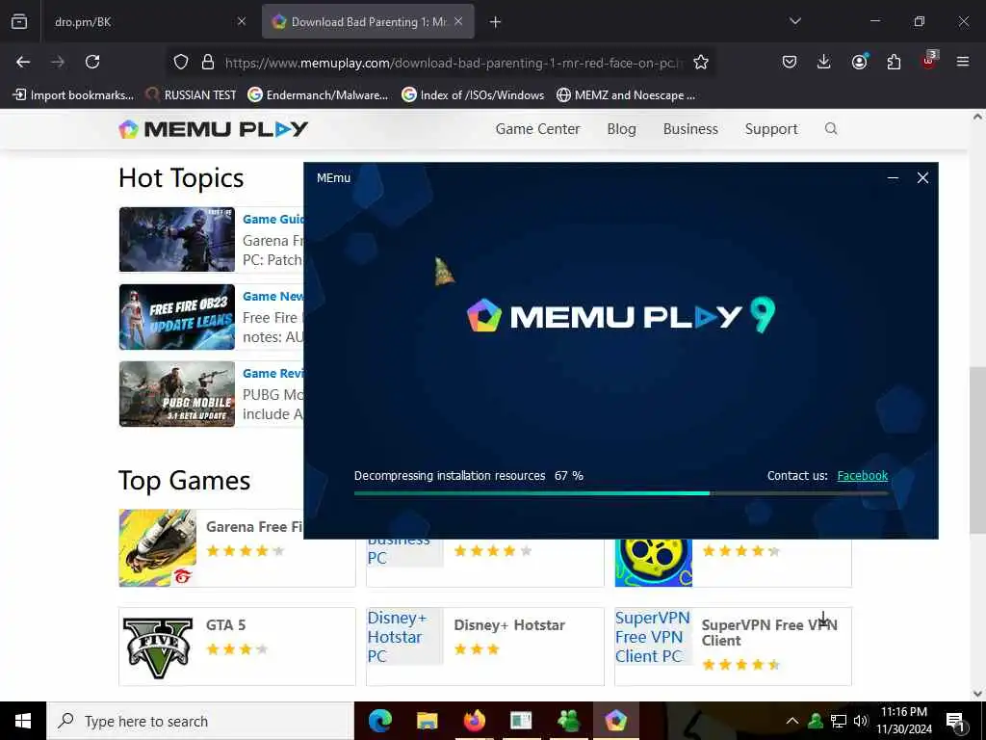Open RUSSIAN TEST bookmark
Screen dimensions: 986x740
coord(192,95)
